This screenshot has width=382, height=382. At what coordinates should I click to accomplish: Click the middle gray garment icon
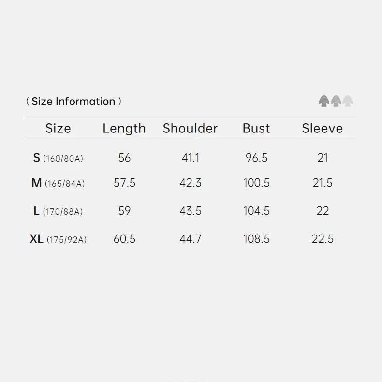point(336,101)
